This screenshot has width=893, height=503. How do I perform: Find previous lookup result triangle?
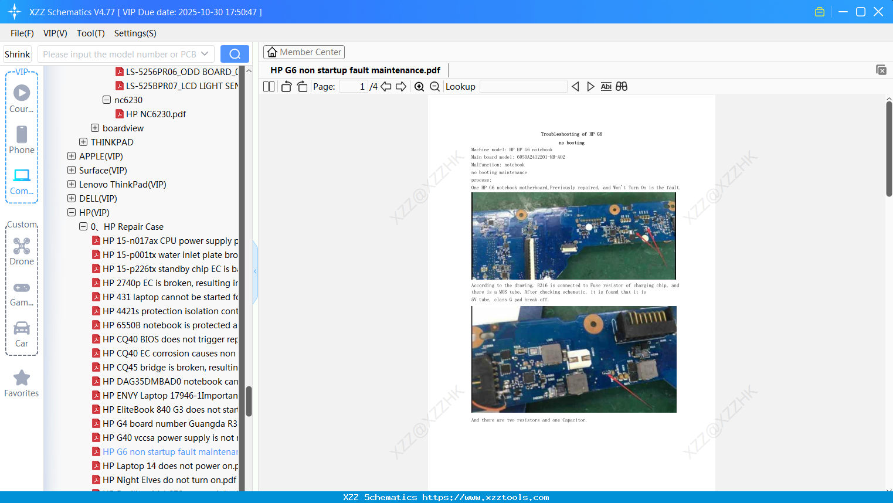coord(575,87)
